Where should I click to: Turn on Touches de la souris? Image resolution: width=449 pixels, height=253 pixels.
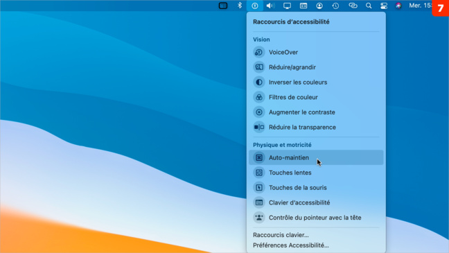[x=316, y=188]
